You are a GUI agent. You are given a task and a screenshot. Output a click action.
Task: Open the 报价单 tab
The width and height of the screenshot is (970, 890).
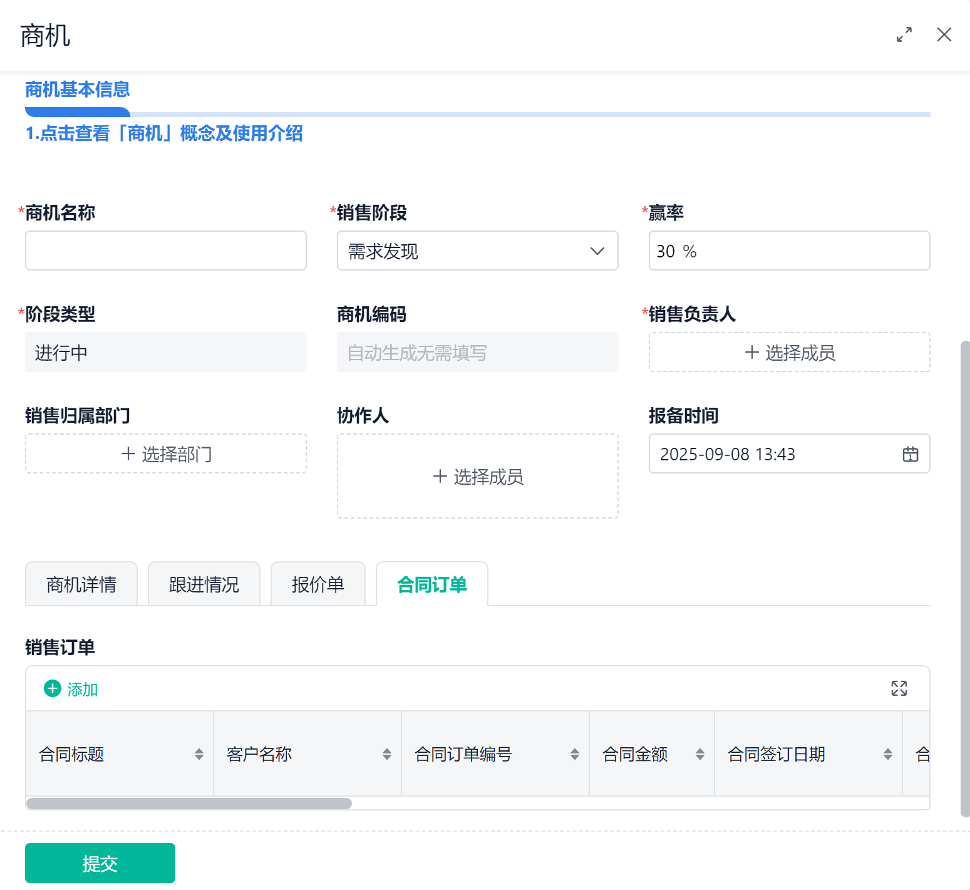pyautogui.click(x=318, y=584)
